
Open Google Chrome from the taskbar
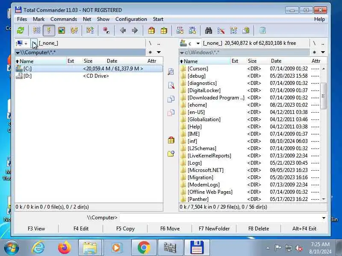(x=144, y=248)
